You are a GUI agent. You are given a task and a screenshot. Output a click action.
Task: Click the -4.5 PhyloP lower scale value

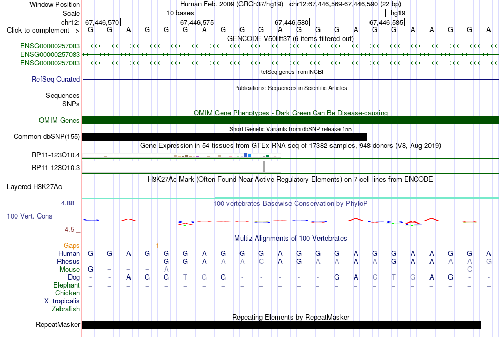(x=68, y=230)
